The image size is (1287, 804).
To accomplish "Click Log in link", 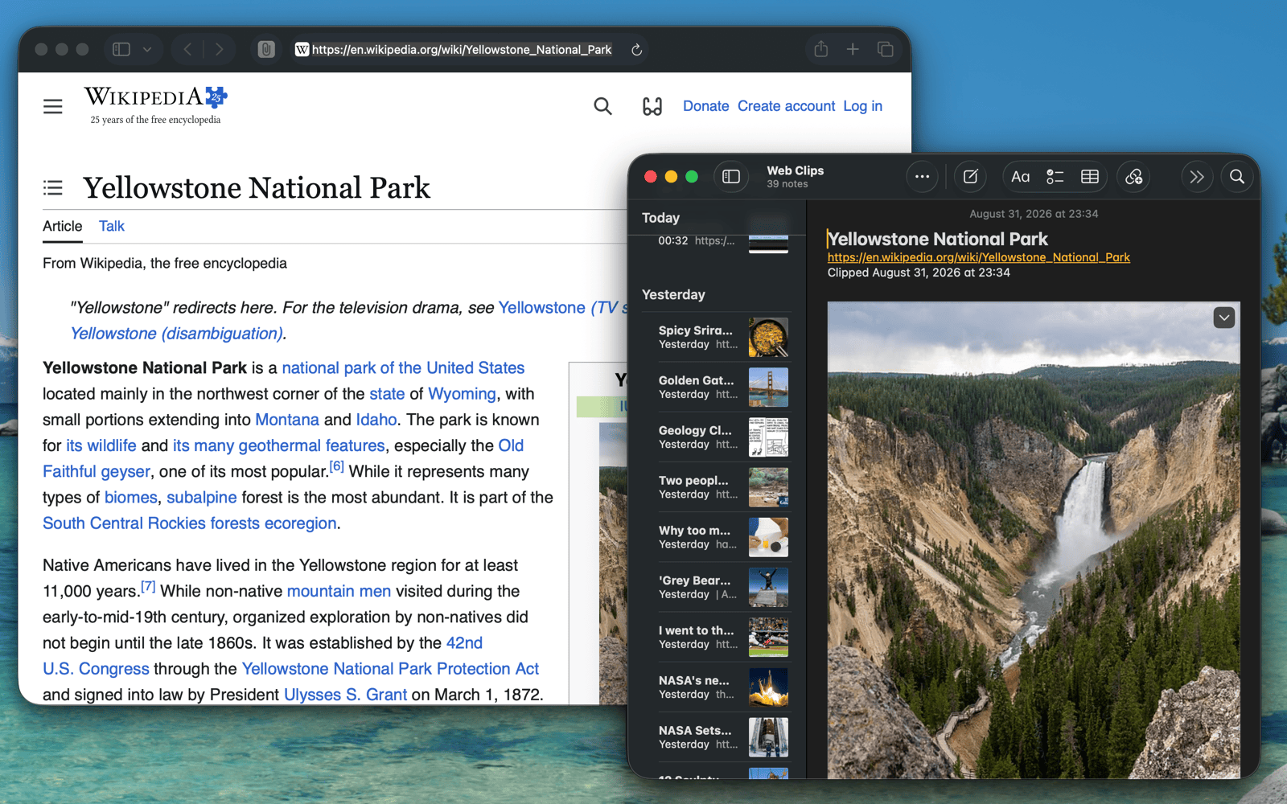I will pos(862,106).
